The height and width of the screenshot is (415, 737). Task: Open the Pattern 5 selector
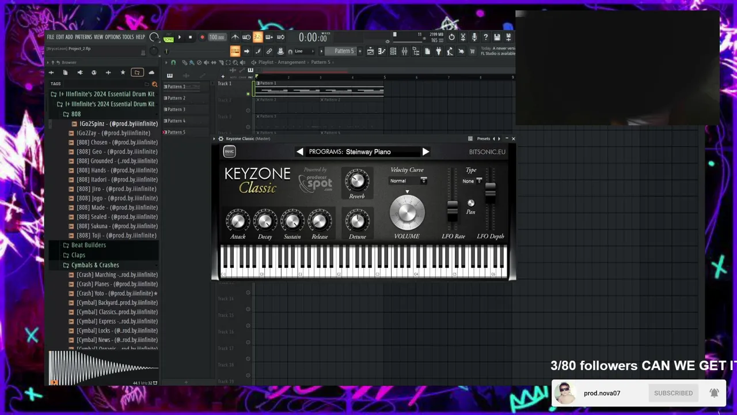(x=344, y=51)
